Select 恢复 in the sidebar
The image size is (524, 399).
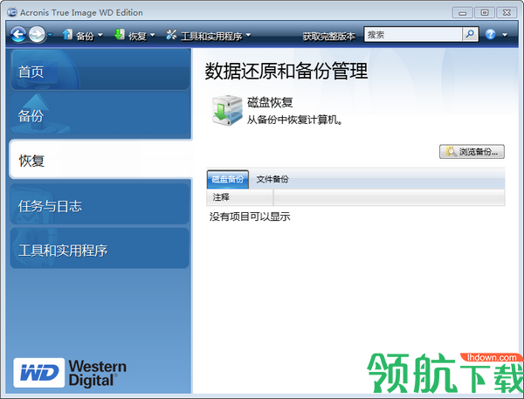pyautogui.click(x=101, y=160)
